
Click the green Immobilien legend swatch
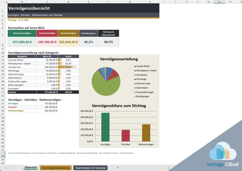[135, 75]
